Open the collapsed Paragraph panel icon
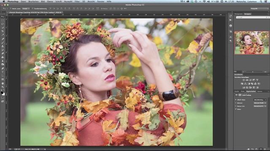The width and height of the screenshot is (270, 151). point(231,41)
